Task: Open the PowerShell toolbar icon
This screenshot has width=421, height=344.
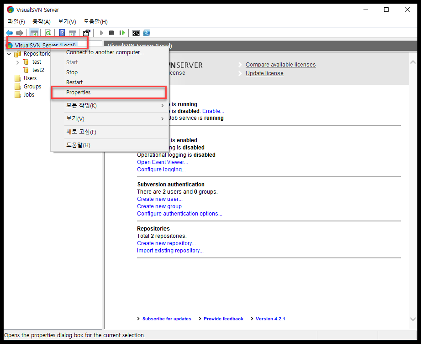Action: [147, 33]
